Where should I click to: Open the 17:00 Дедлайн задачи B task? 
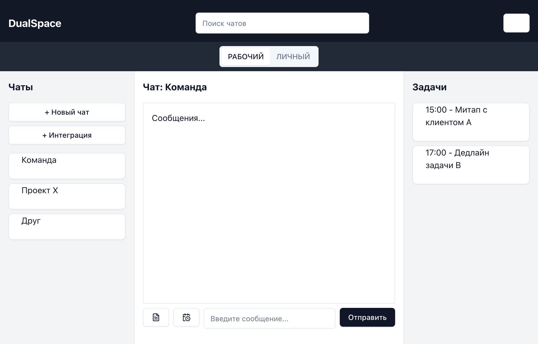point(471,165)
